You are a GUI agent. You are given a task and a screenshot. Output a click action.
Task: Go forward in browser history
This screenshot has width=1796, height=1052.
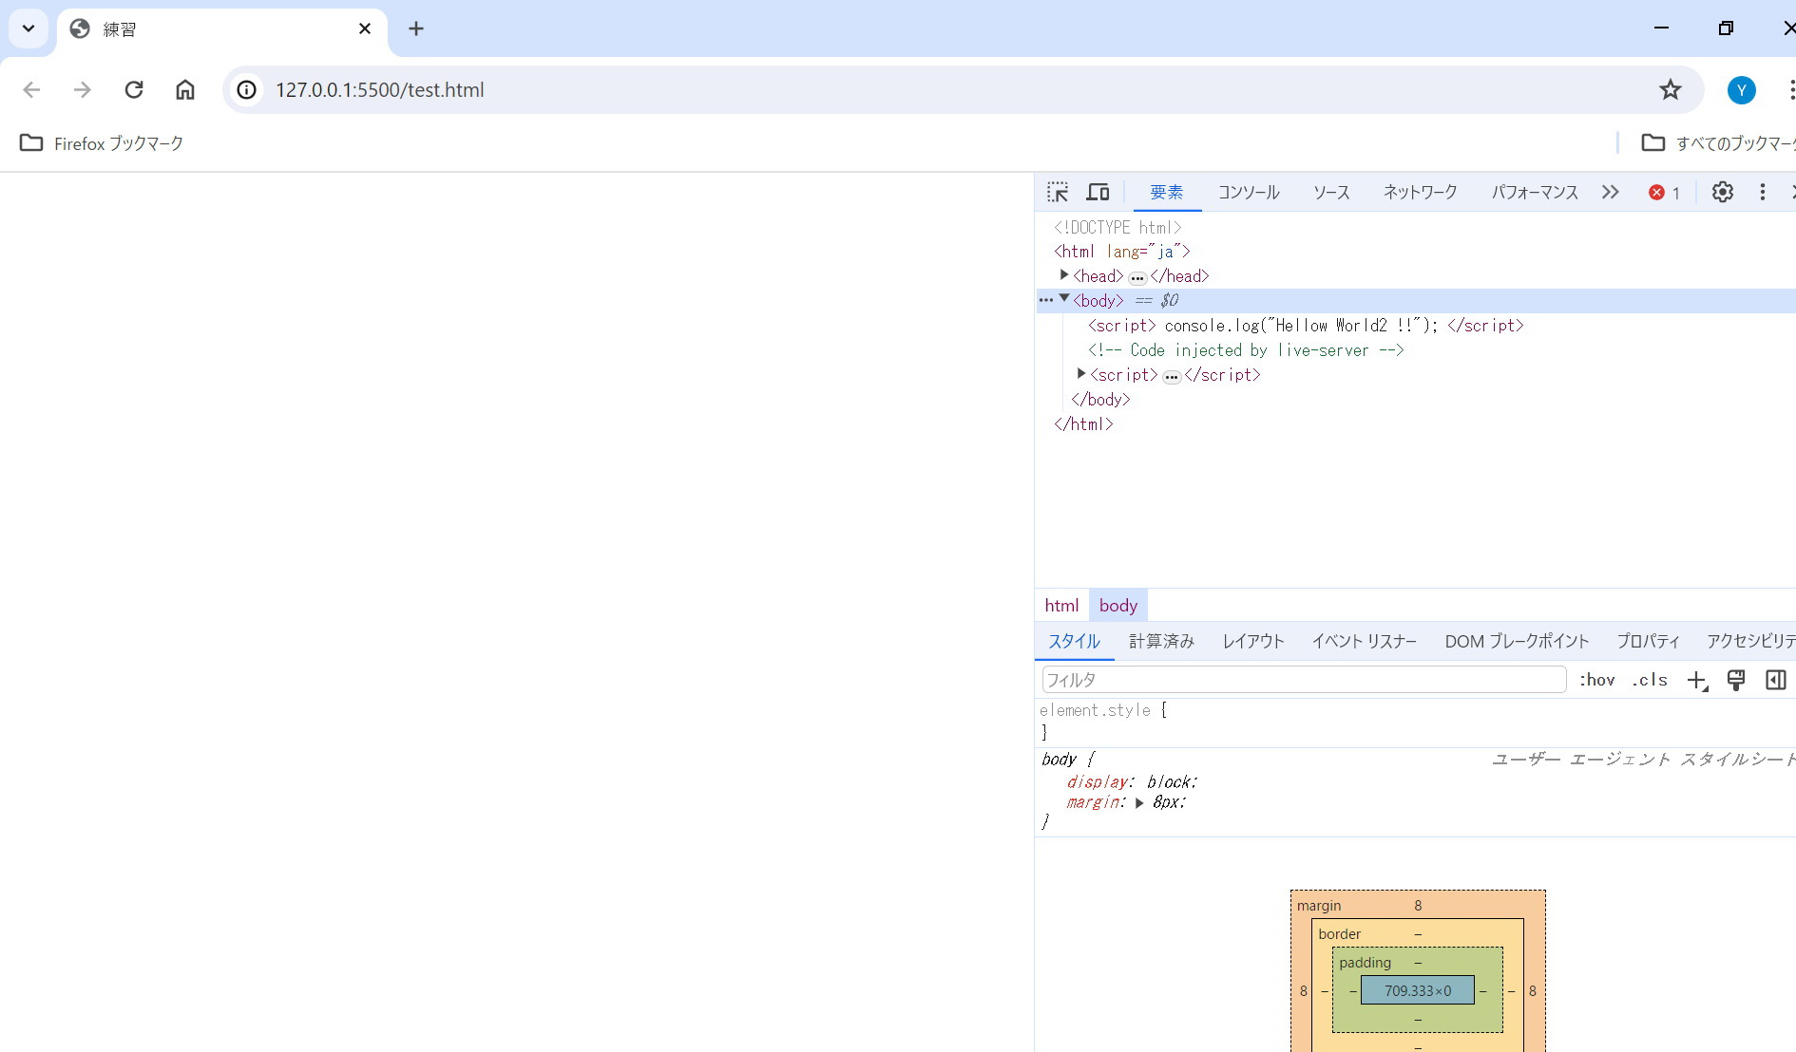(83, 89)
